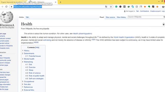Click the Wikipedia search magnifier icon
165x92 pixels.
(164, 17)
